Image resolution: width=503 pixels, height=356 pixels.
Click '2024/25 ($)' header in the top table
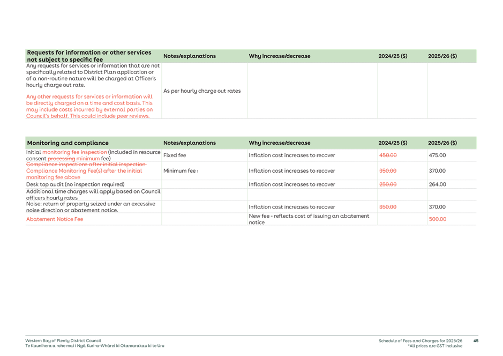tap(393, 56)
